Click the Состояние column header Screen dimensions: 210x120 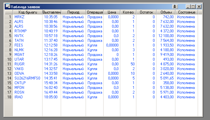187,12
